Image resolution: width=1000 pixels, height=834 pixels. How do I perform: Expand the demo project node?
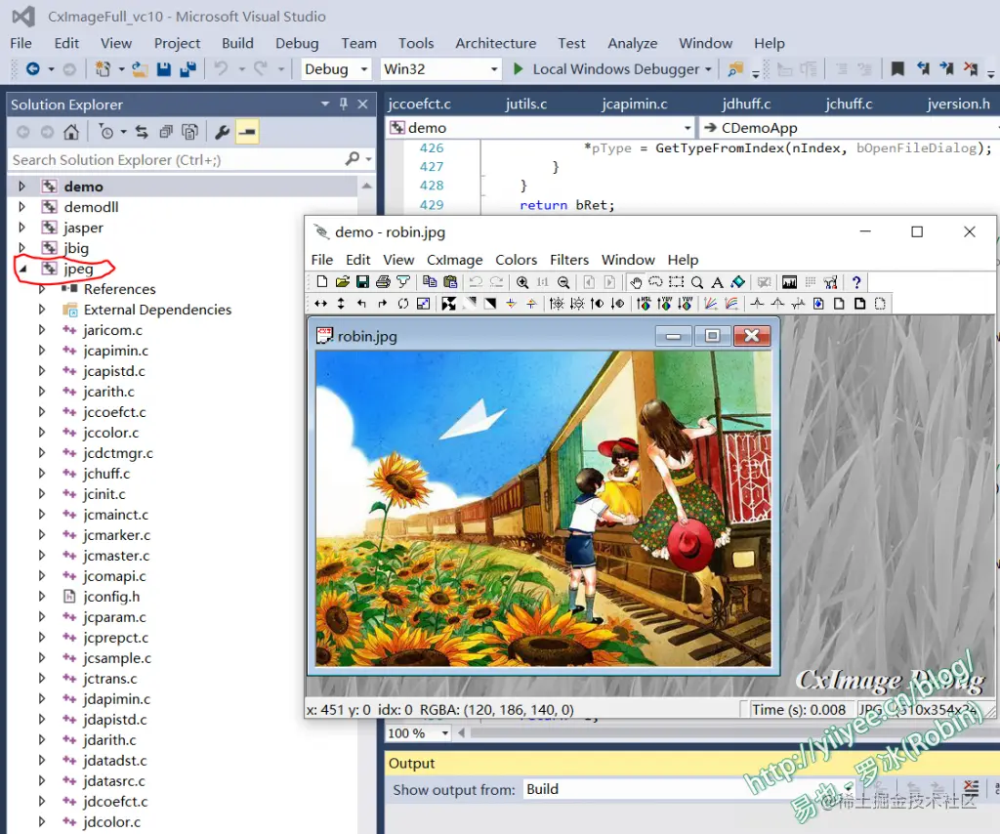[x=21, y=187]
